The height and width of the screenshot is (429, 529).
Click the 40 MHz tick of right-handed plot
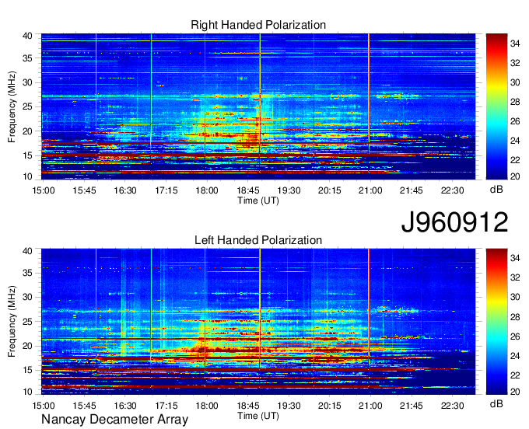click(x=27, y=36)
